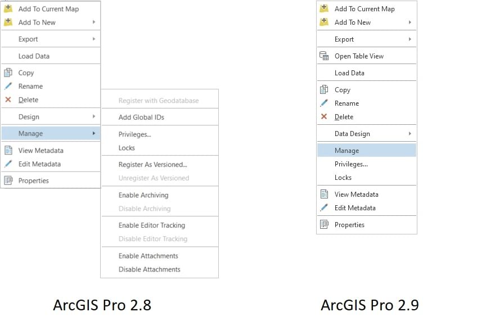
Task: Click the Open Table View icon
Action: click(x=324, y=56)
